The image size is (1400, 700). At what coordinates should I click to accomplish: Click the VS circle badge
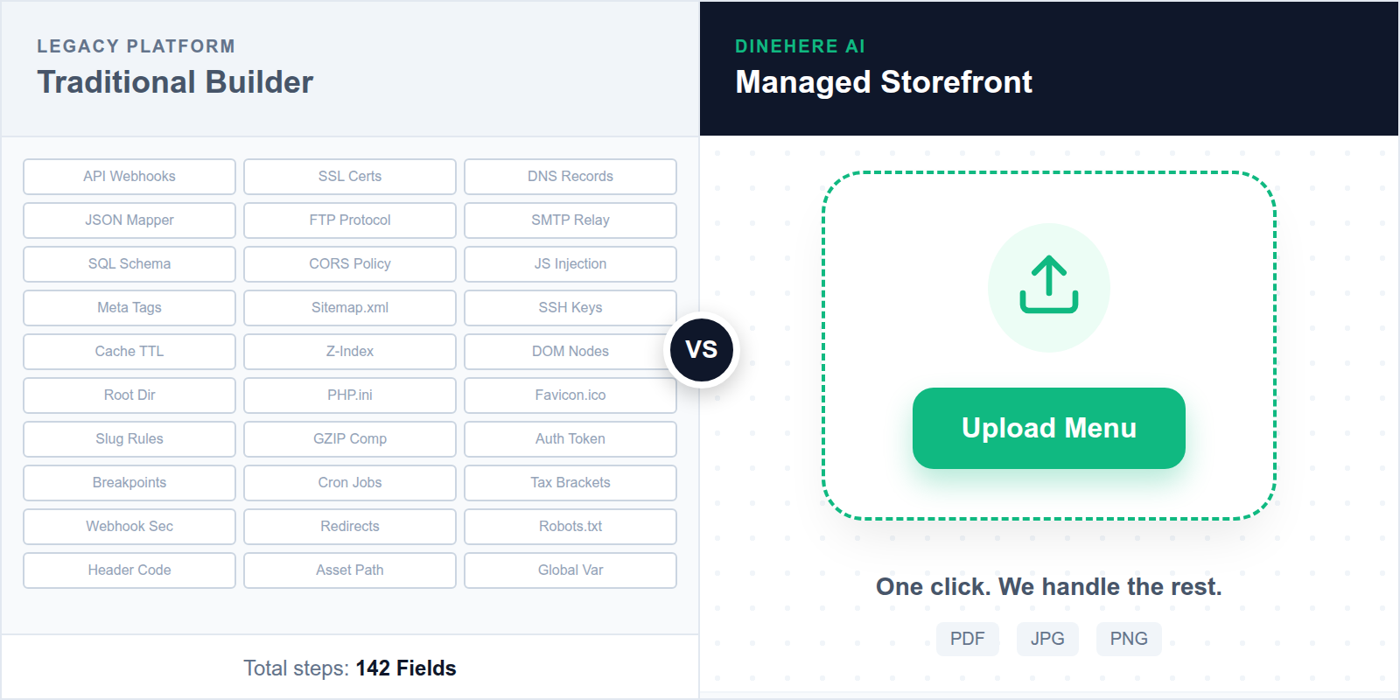pos(702,350)
